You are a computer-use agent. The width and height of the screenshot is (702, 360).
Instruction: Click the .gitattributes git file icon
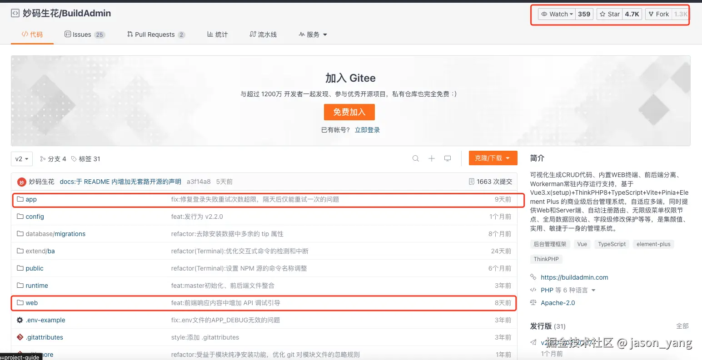tap(20, 337)
